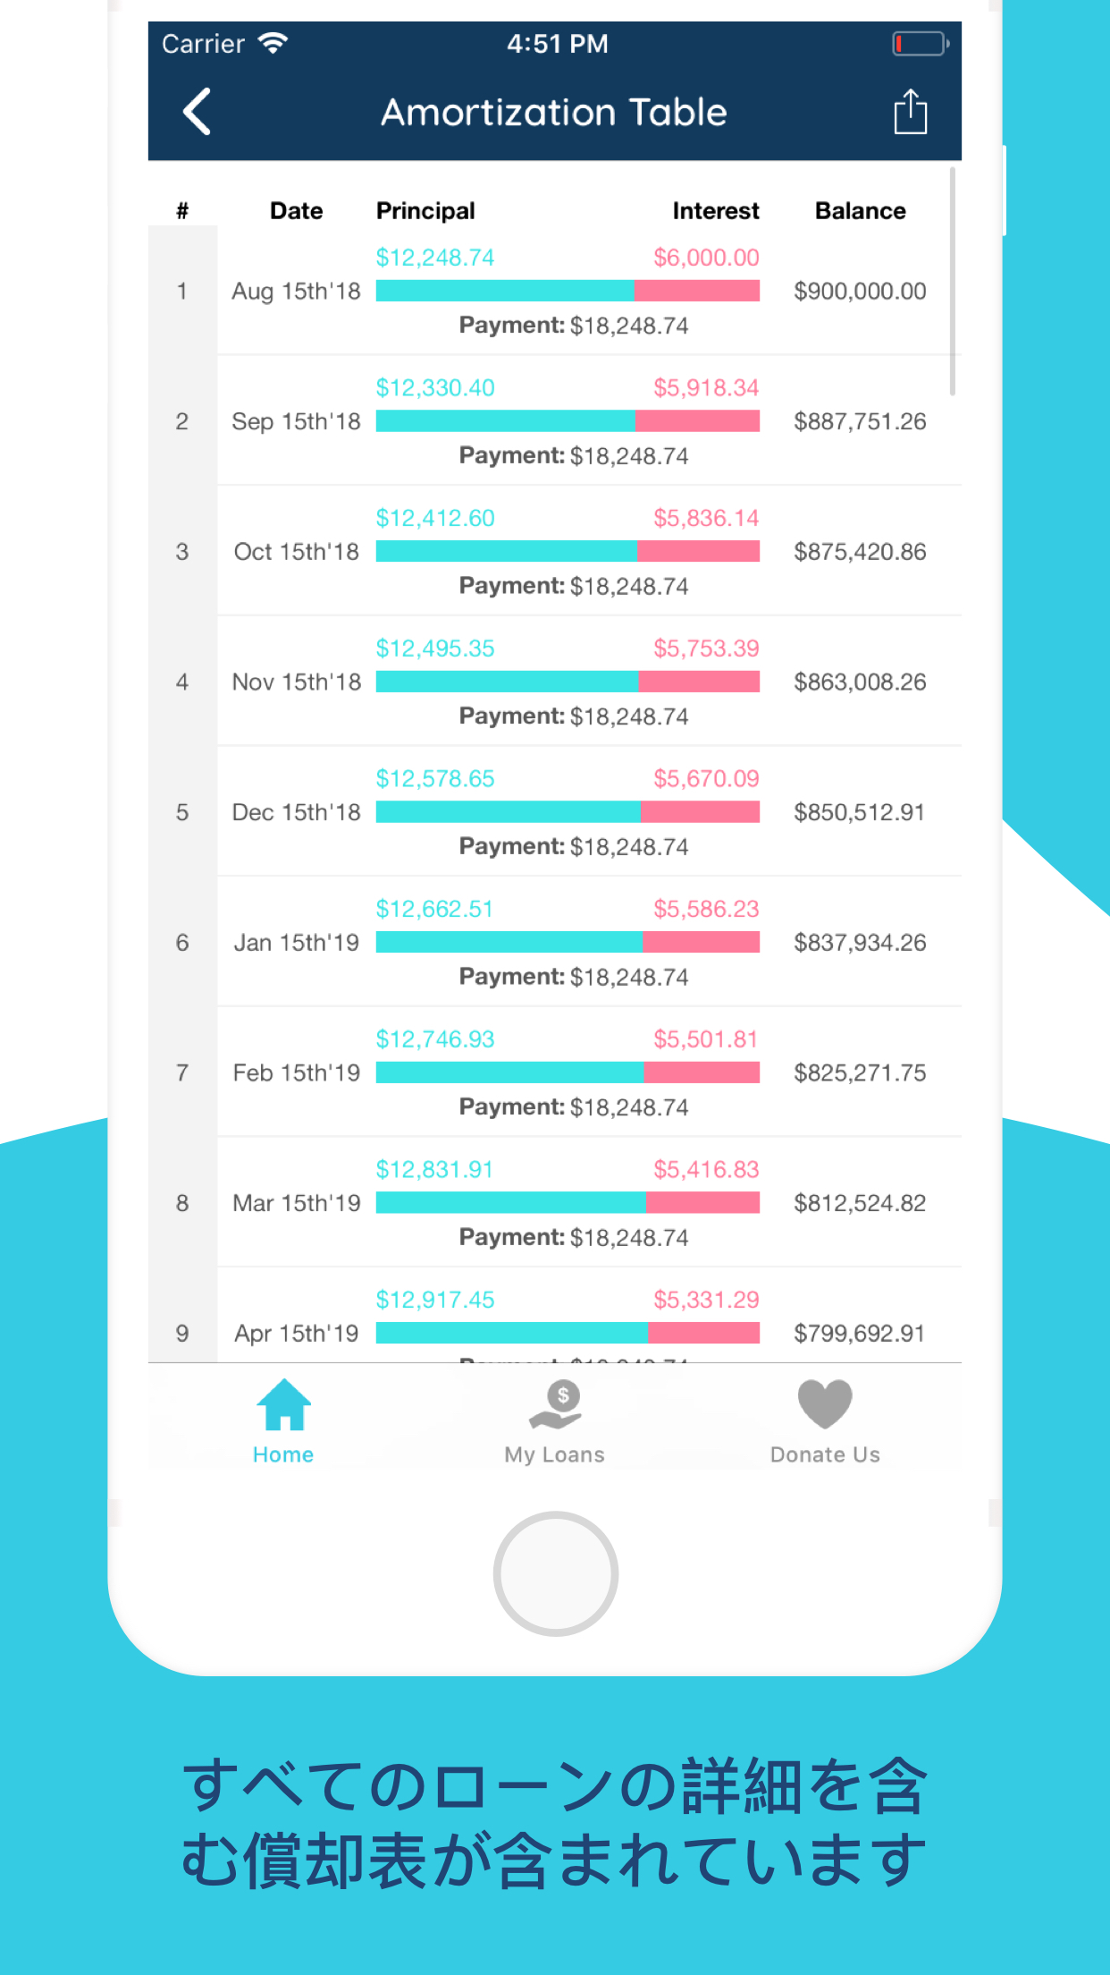Tap the Home house icon
The image size is (1110, 1975).
coord(283,1404)
